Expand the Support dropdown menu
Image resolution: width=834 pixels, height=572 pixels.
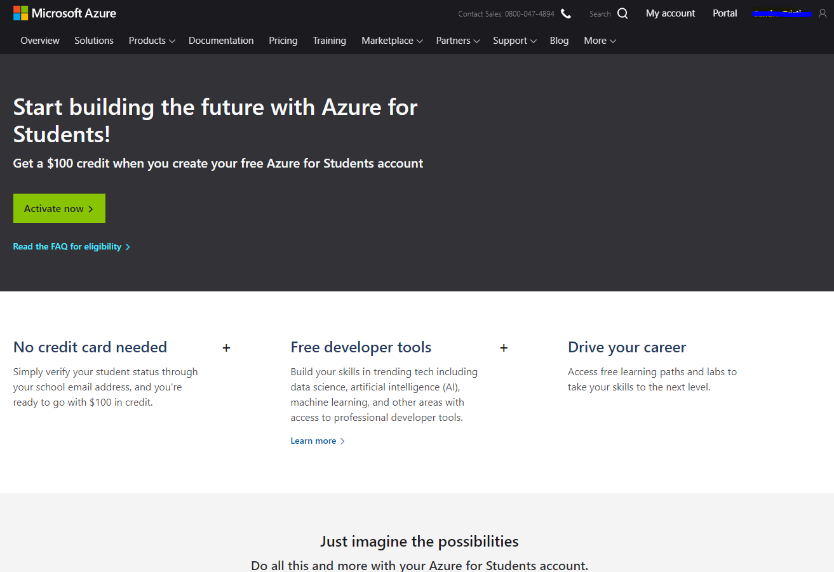[x=515, y=41]
